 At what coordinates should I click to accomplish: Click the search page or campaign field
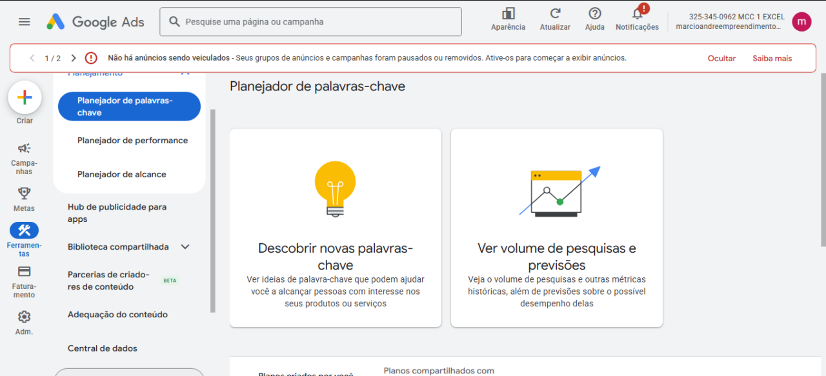316,22
